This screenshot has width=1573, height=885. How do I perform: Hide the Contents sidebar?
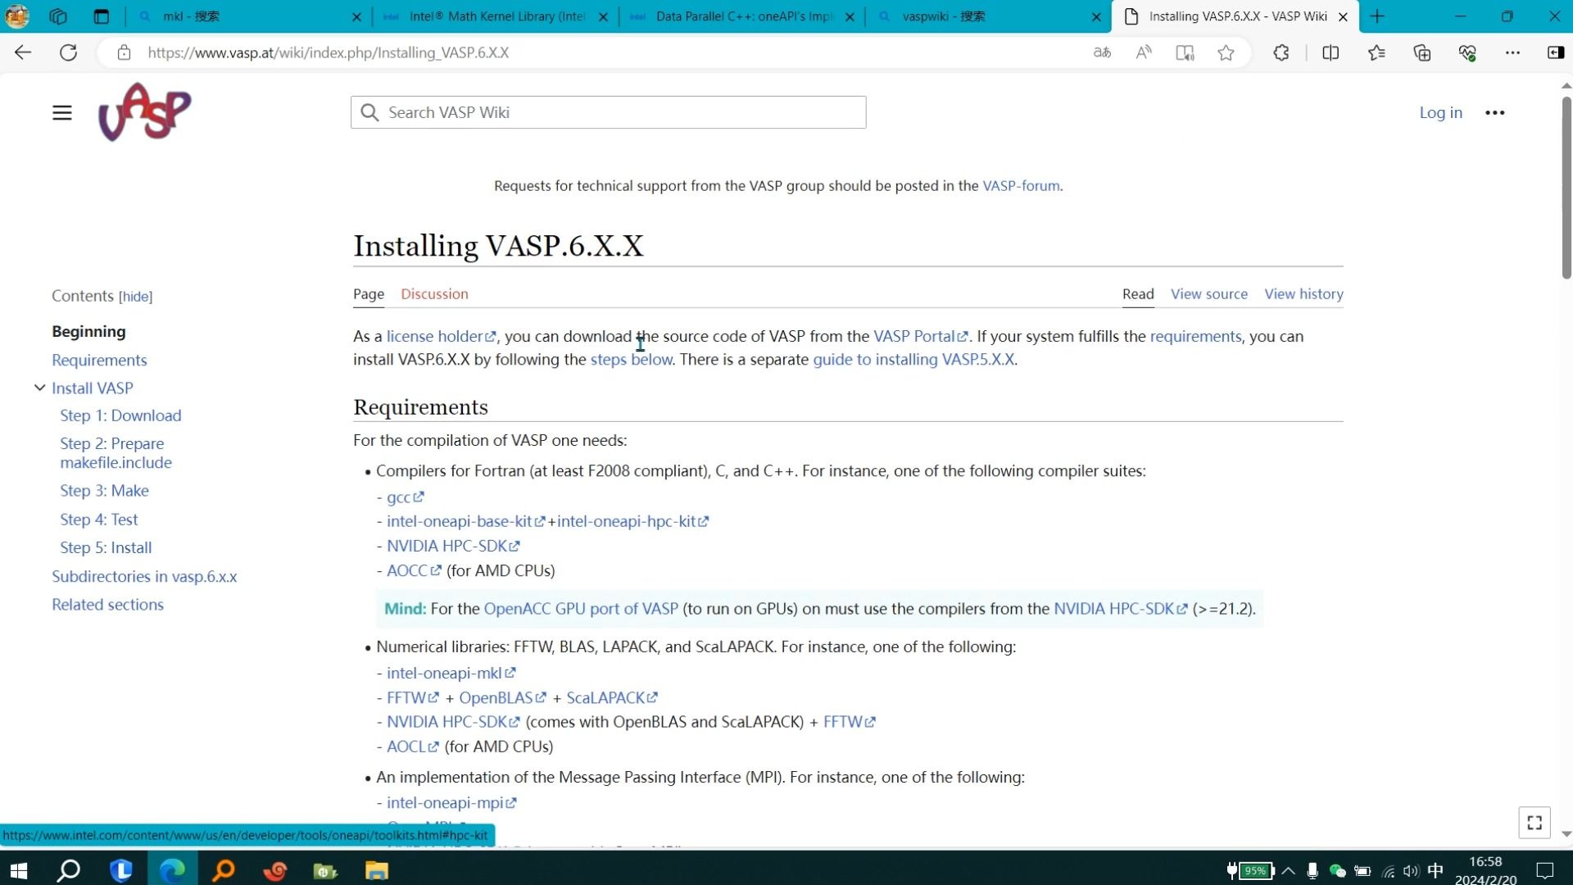tap(136, 297)
